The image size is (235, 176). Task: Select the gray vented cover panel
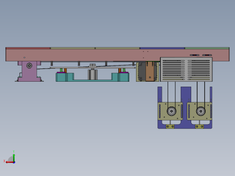click(x=186, y=69)
